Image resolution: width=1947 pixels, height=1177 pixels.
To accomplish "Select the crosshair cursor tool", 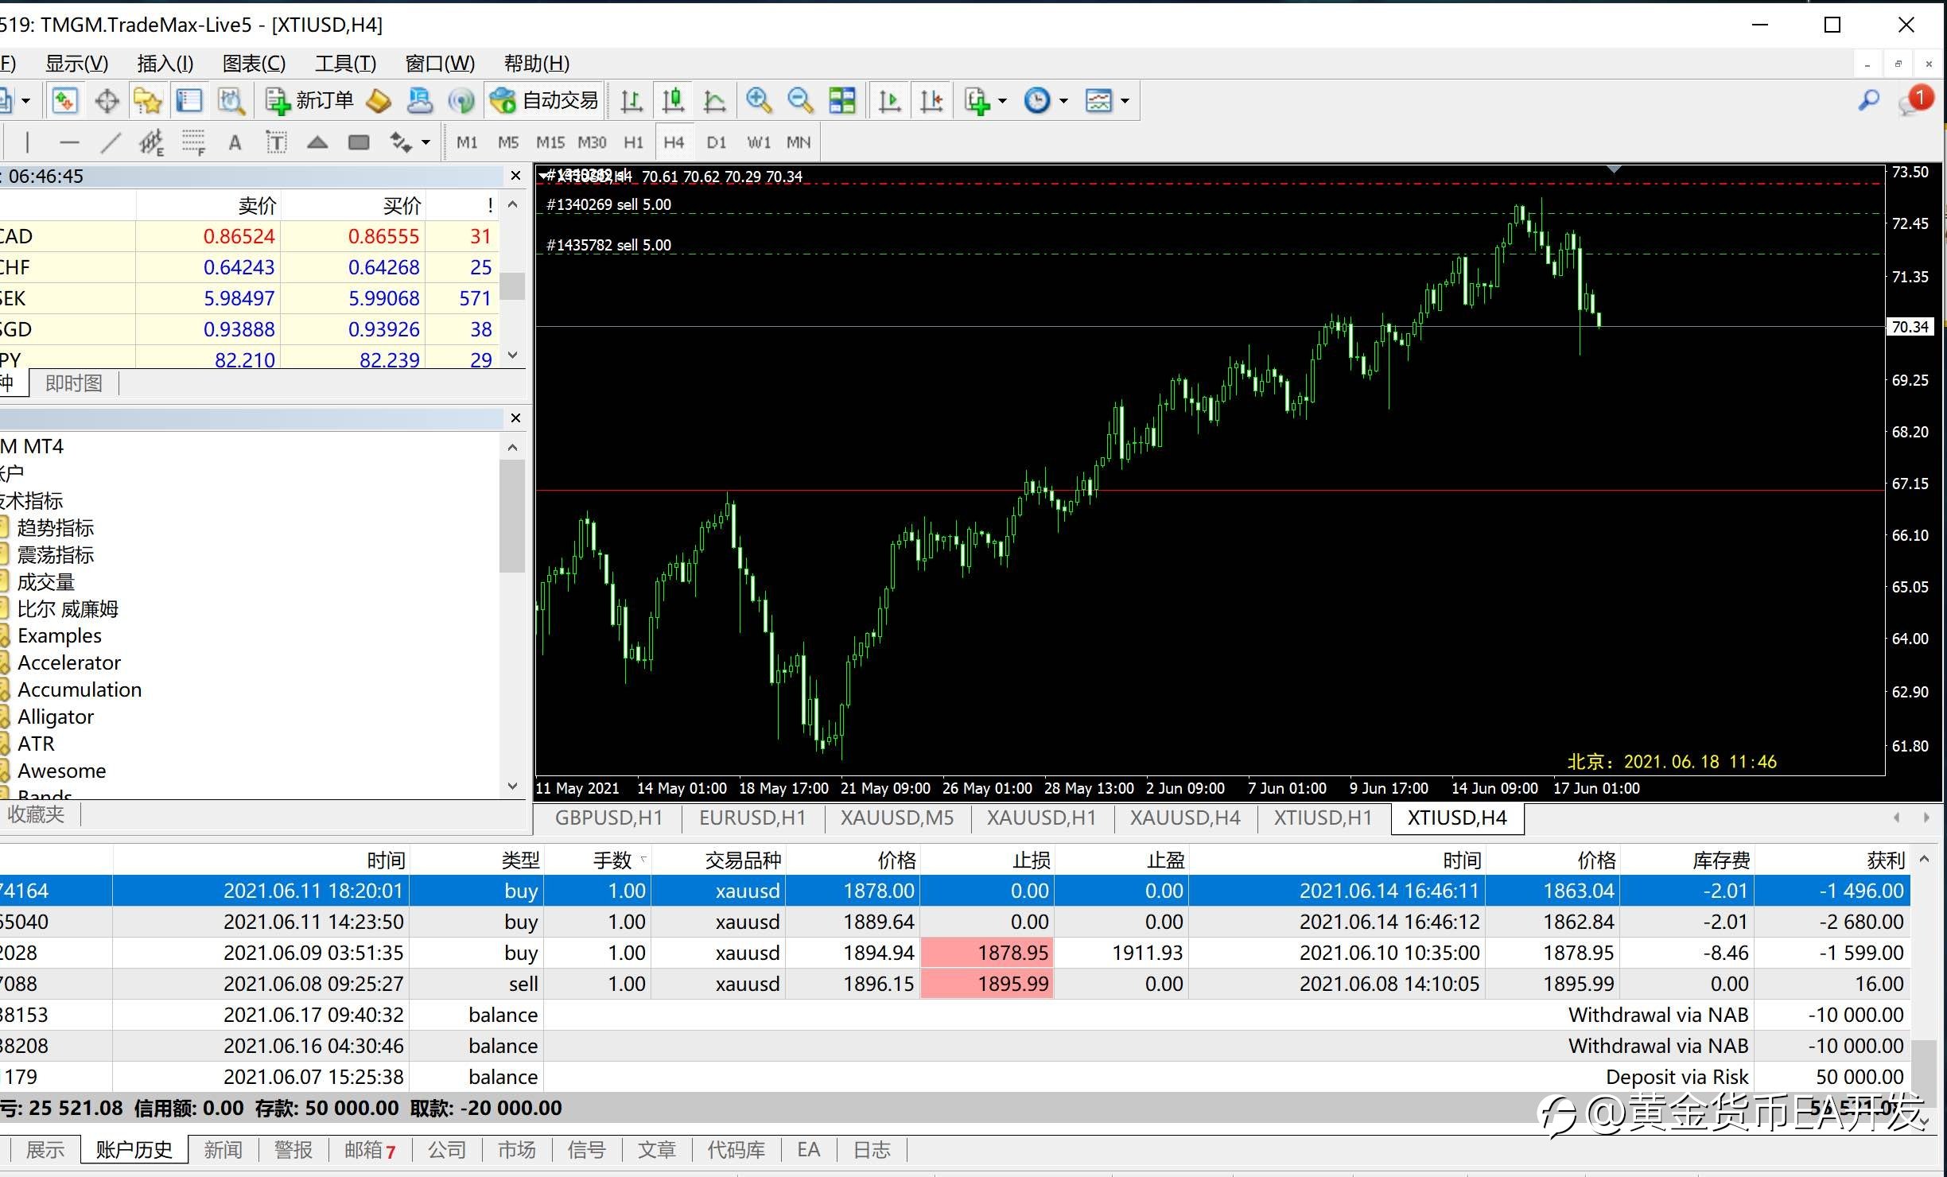I will (107, 101).
